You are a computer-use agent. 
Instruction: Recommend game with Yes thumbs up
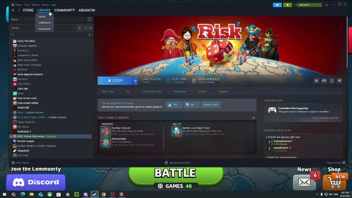pyautogui.click(x=174, y=105)
